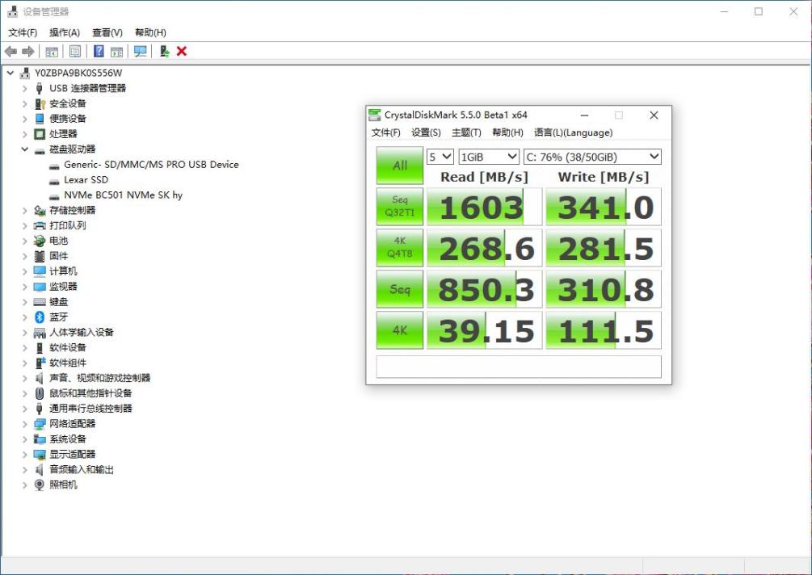Open CrystalDiskMark 语言(L)(Language) menu
Viewport: 812px width, 575px height.
click(573, 132)
